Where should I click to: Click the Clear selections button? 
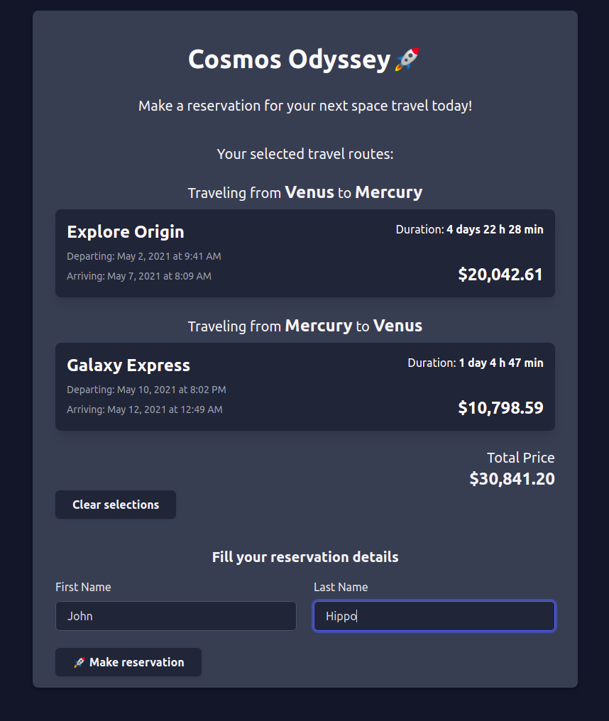coord(115,504)
